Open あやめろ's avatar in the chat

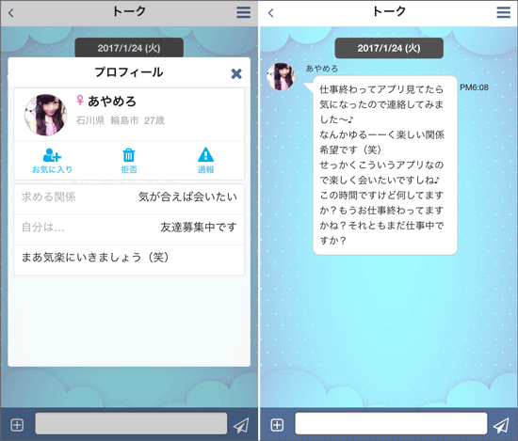coord(281,76)
